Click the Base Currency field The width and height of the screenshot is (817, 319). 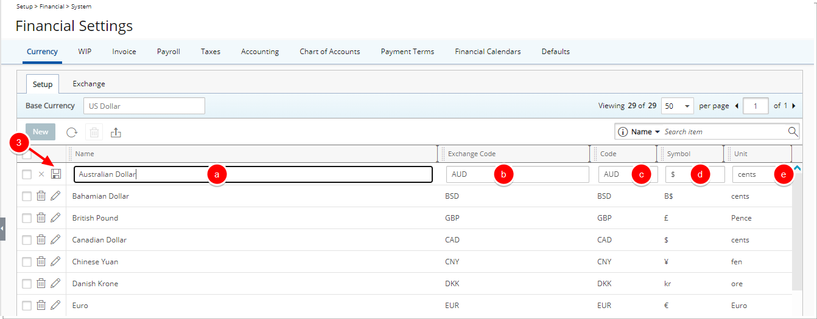point(144,106)
